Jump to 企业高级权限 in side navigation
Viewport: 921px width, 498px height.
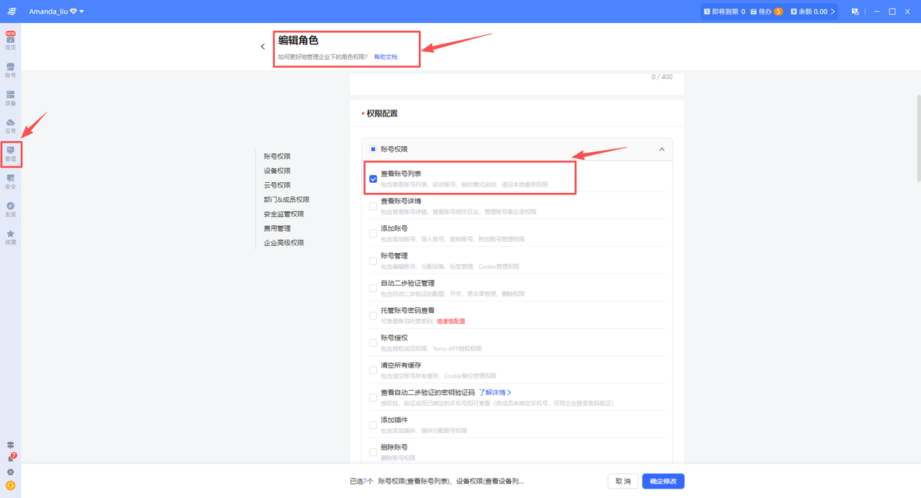(x=283, y=243)
